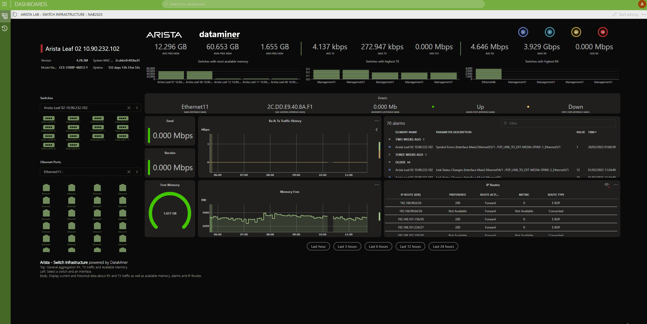Select the Arista Leaf 03 switch icon

pyautogui.click(x=98, y=127)
